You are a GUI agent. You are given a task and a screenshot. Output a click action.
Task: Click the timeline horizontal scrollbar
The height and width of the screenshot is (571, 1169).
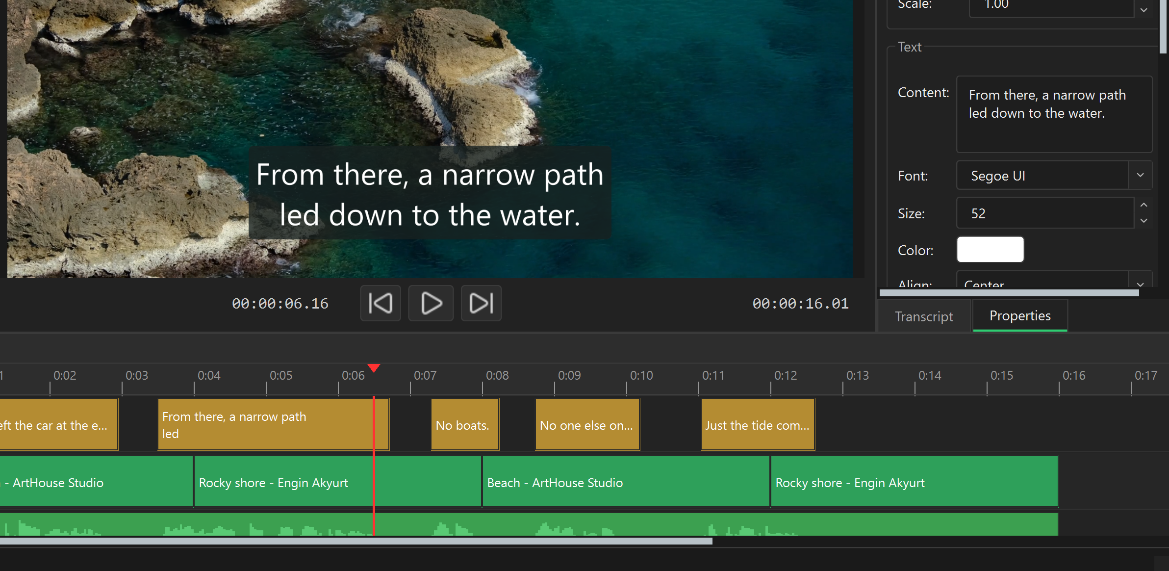(x=356, y=541)
